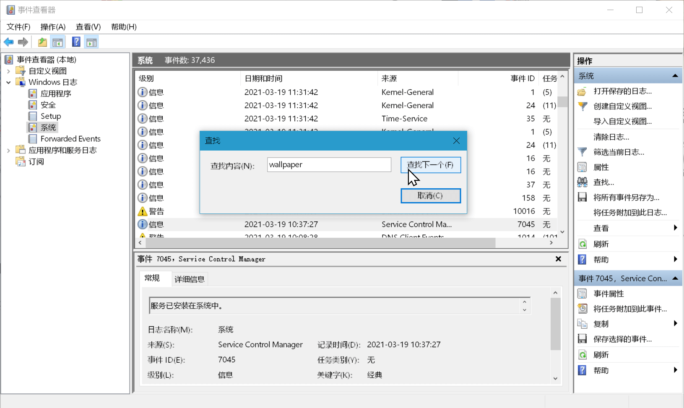Open the 查看 menu
Screen dimensions: 684x408
[87, 26]
